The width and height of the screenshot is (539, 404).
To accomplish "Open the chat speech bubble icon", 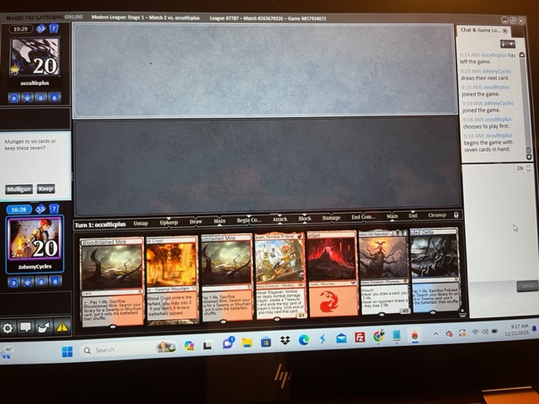I will 25,327.
